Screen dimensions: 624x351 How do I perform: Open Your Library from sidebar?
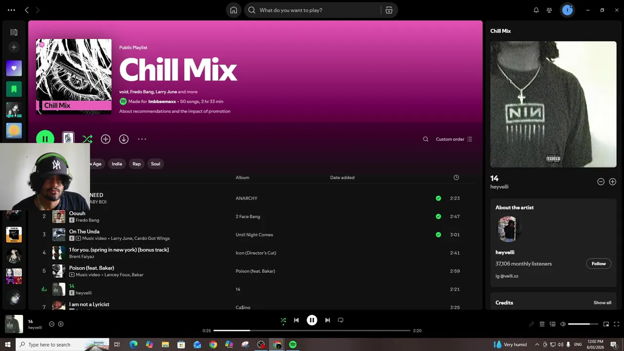(x=14, y=32)
